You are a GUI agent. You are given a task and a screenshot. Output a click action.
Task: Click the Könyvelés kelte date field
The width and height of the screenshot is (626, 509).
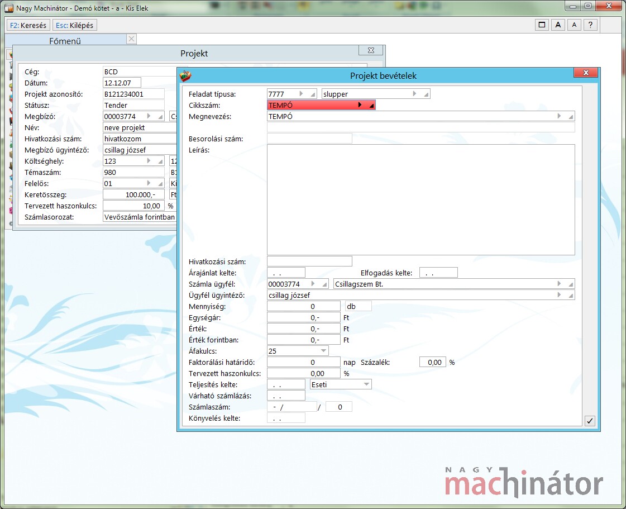click(286, 418)
